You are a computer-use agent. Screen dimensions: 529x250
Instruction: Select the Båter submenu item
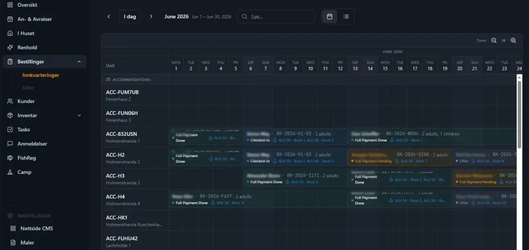(28, 87)
